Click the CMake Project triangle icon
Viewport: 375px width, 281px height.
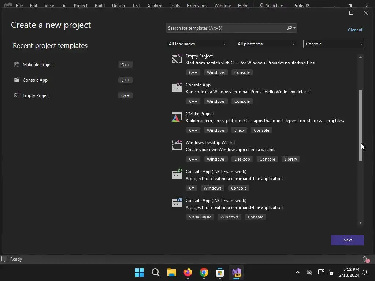tap(177, 117)
